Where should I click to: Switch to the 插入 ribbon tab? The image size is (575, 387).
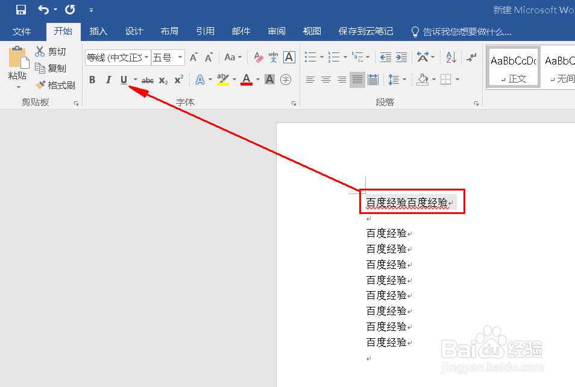coord(98,31)
